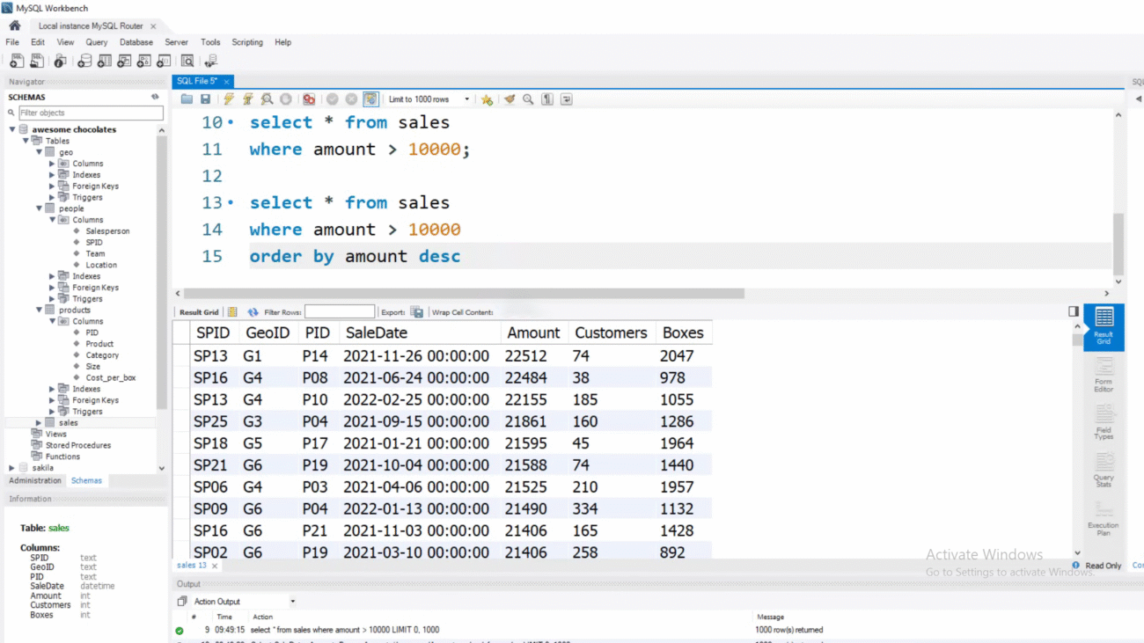
Task: Click the Filter Rows input field
Action: pyautogui.click(x=340, y=312)
